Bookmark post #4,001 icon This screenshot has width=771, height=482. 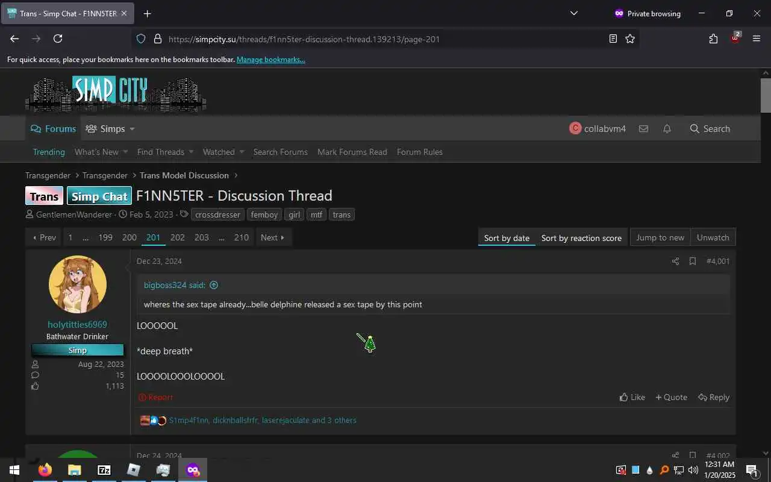point(693,261)
